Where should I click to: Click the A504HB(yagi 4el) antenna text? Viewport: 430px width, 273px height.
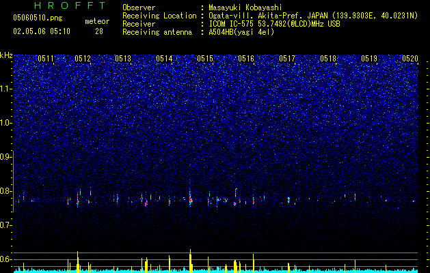[x=241, y=33]
